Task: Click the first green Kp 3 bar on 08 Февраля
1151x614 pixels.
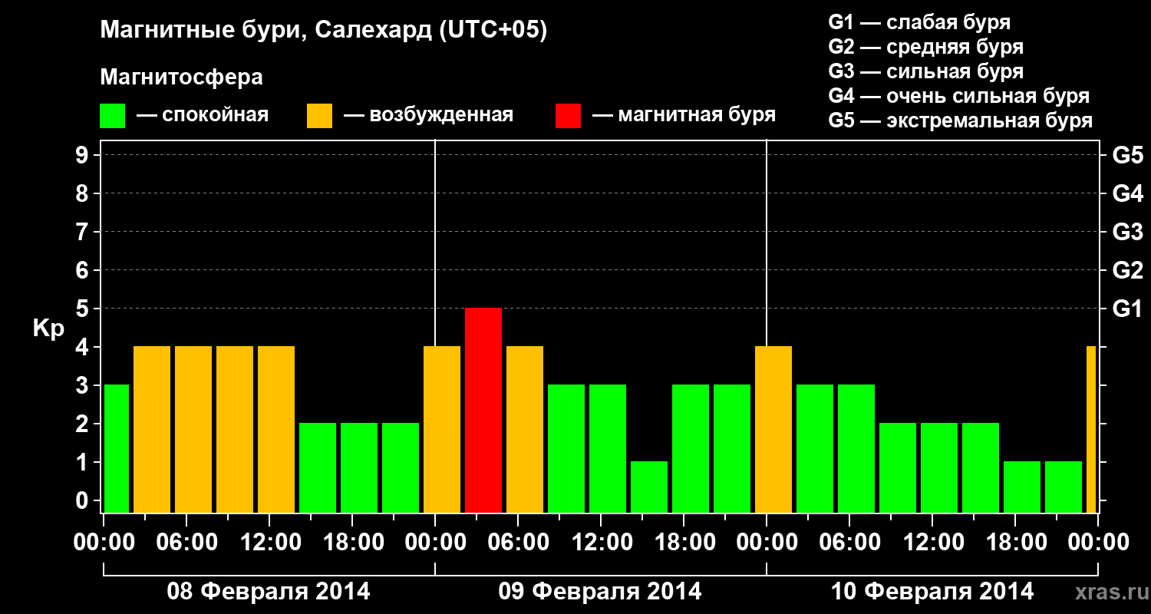Action: click(x=117, y=448)
